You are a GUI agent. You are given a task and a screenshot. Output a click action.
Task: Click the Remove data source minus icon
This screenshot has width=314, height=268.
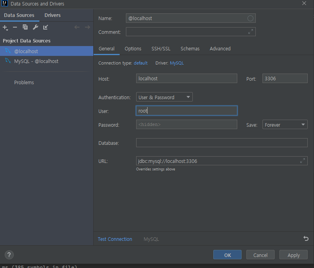15,27
